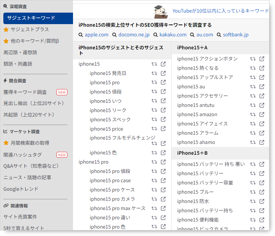Click re-search arrows icon for iphone15 値段

154,92
